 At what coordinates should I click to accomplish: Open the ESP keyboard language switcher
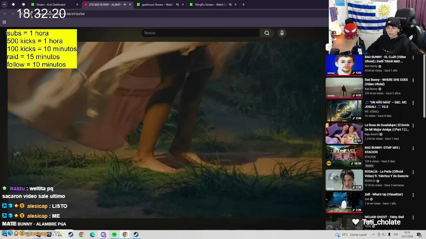pyautogui.click(x=396, y=235)
